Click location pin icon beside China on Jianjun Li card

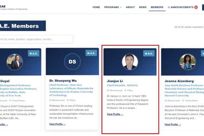tap(125, 90)
